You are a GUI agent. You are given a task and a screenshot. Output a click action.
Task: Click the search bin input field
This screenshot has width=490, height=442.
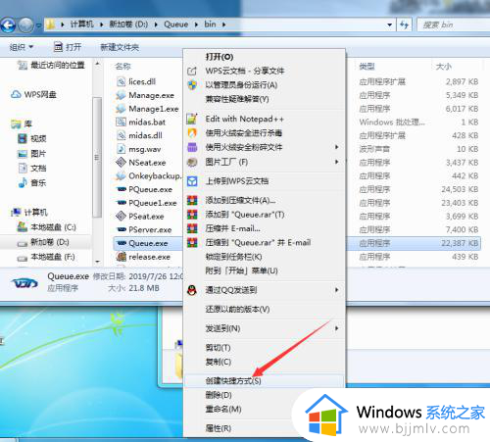coord(454,25)
